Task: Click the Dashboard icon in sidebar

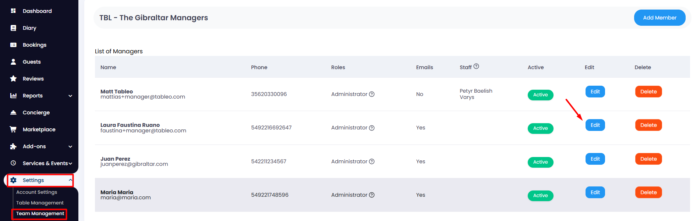Action: point(13,11)
